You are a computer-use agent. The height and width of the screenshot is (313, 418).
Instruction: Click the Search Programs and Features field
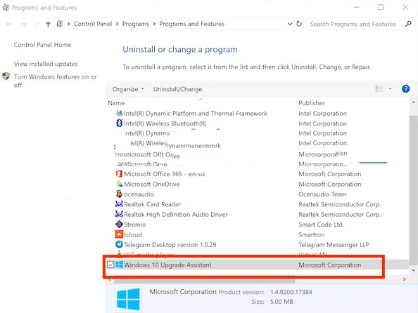click(356, 24)
